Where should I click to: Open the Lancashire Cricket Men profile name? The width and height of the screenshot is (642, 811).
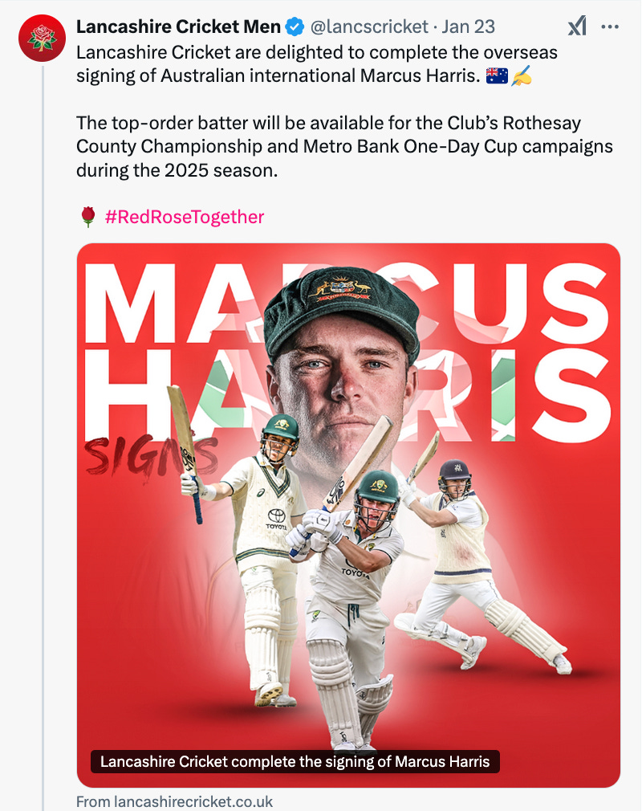[x=178, y=26]
